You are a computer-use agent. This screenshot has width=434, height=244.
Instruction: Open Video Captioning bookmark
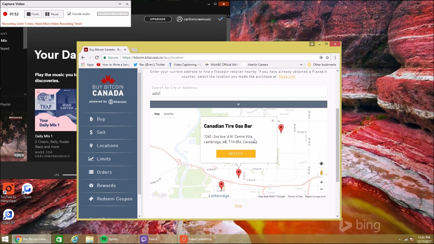(185, 65)
